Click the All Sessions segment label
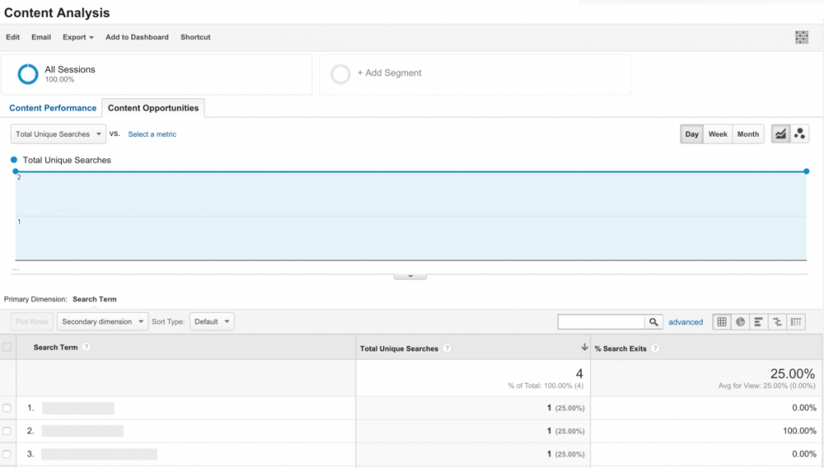Screen dimensions: 824x468 (70, 69)
